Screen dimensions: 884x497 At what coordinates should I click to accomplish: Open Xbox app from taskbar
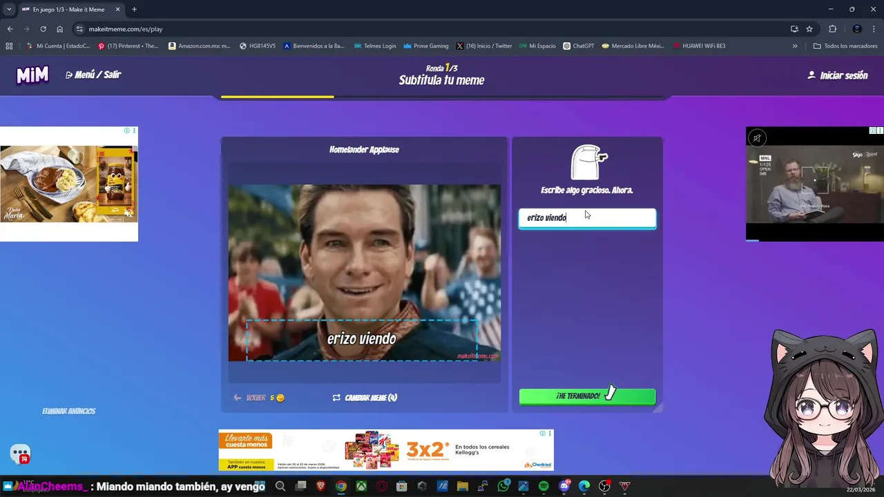tap(361, 486)
